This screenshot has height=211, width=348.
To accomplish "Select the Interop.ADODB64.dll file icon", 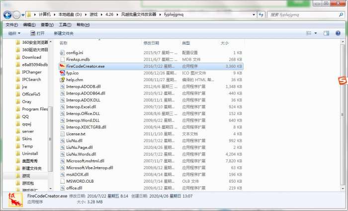I will 62,93.
